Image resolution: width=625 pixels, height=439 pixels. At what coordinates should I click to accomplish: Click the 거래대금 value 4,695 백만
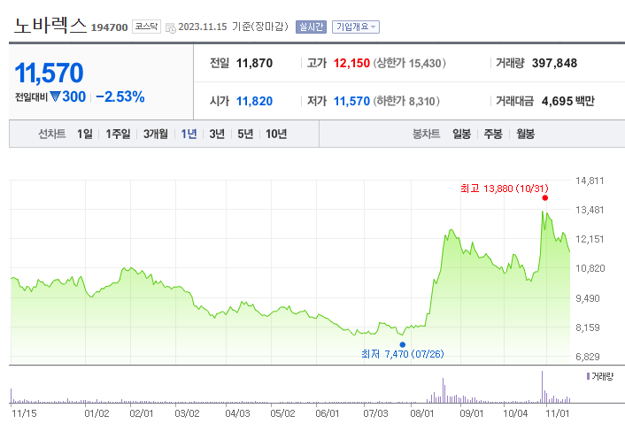coord(568,101)
